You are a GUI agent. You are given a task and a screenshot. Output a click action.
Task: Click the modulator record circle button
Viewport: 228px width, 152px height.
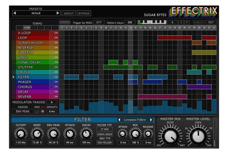(x=42, y=112)
